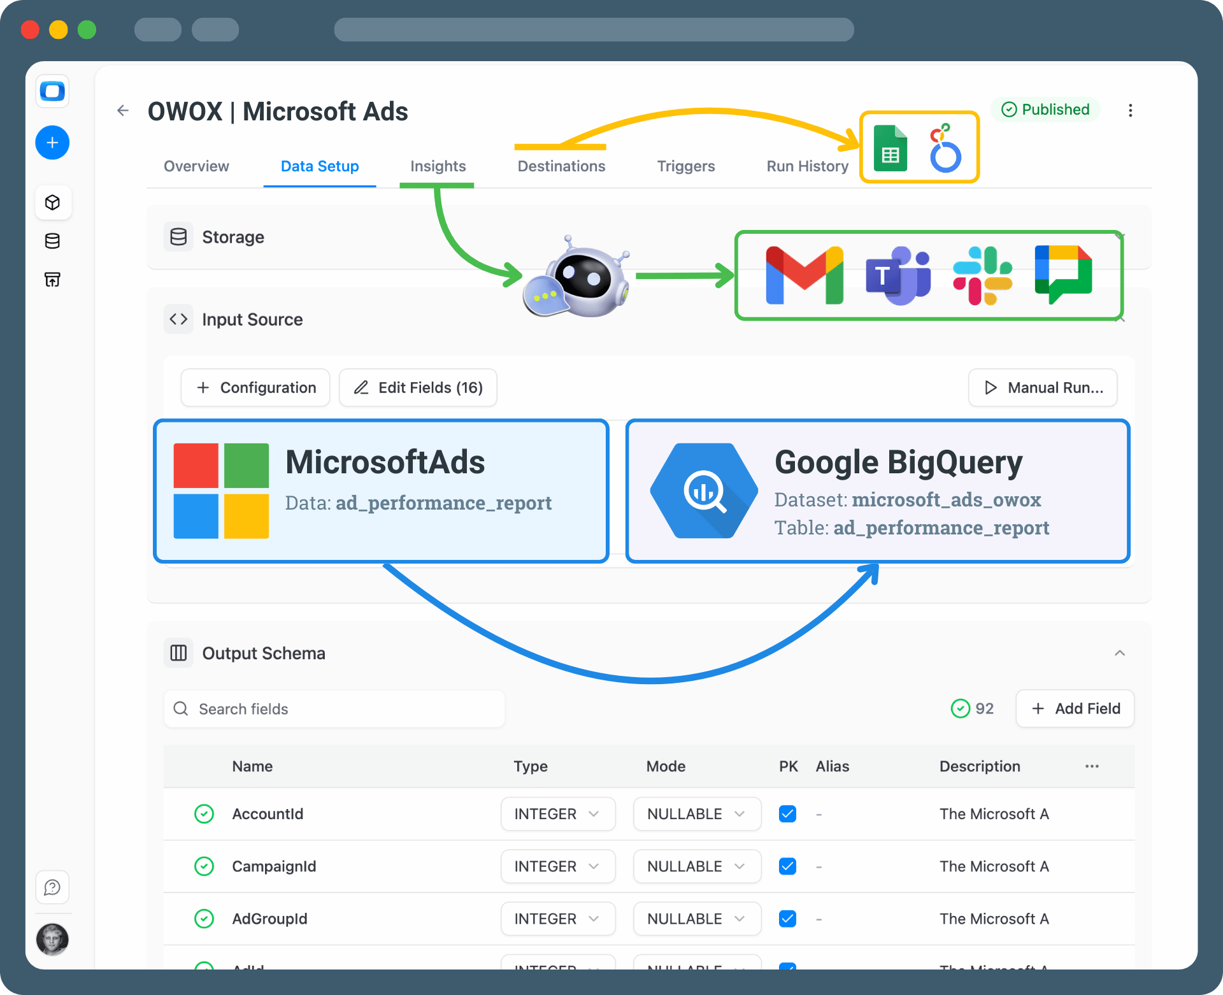Click the Manual Run button
Image resolution: width=1223 pixels, height=995 pixels.
[1043, 387]
